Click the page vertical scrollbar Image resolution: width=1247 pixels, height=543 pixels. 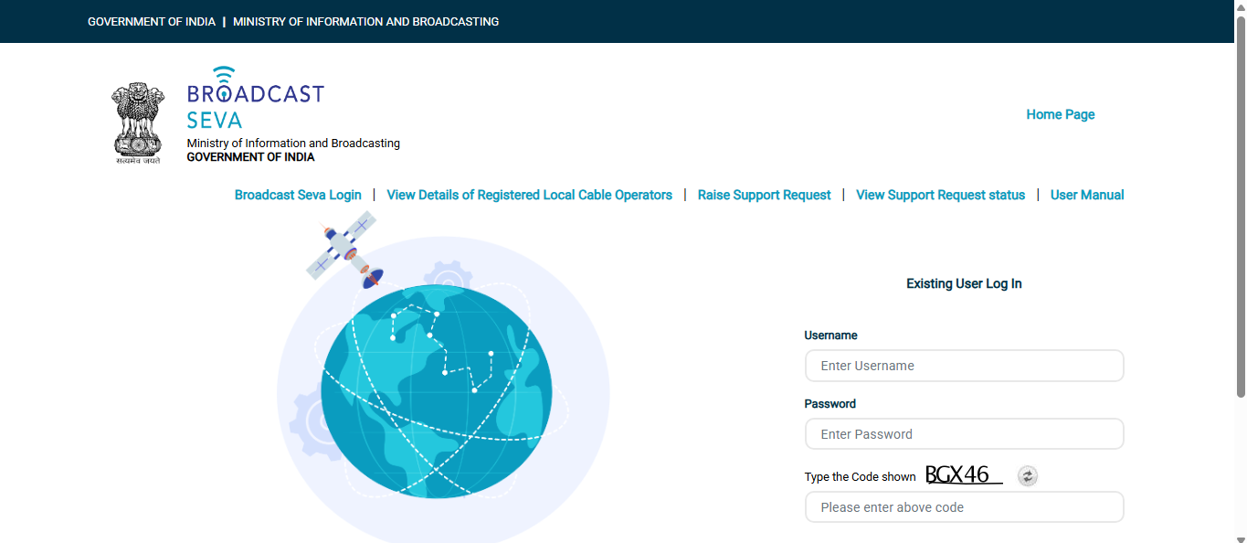click(1241, 208)
